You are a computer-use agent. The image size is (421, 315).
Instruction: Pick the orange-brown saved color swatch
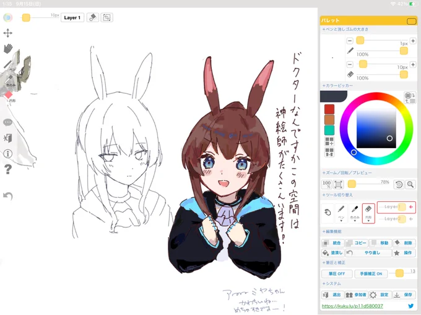[329, 120]
